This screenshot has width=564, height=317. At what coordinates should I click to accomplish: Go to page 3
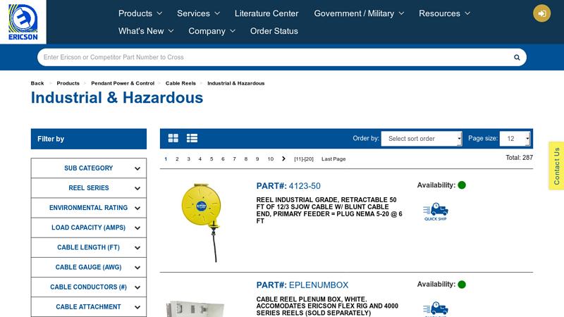pyautogui.click(x=188, y=159)
